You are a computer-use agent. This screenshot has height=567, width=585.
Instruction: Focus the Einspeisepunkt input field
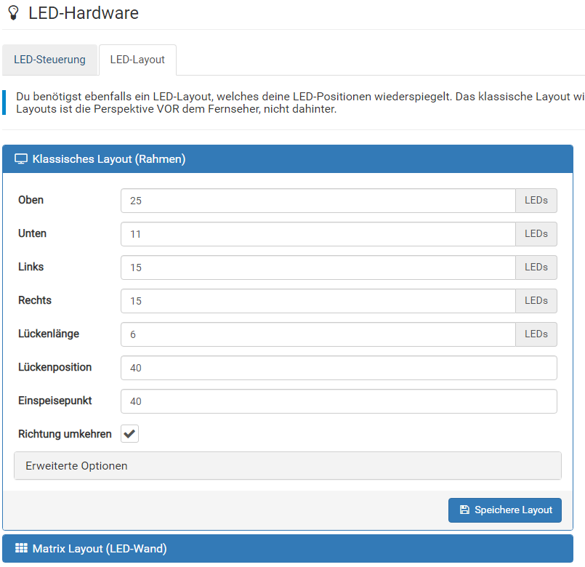(339, 401)
